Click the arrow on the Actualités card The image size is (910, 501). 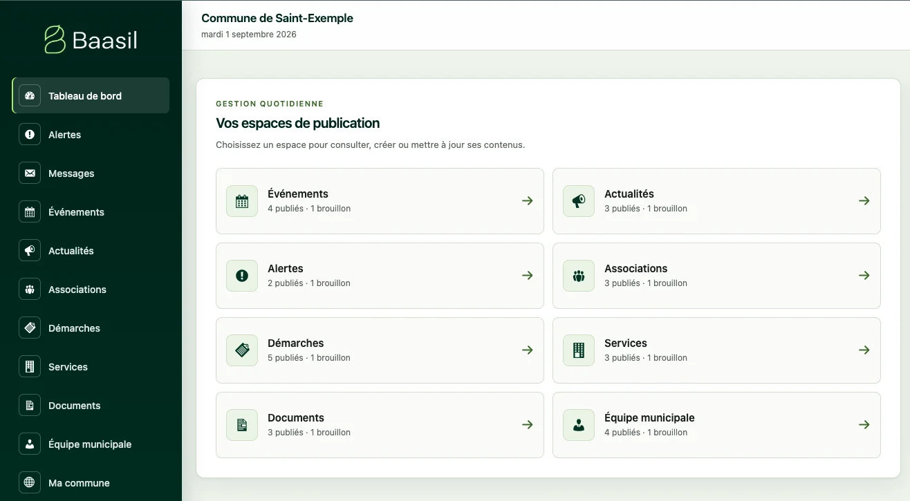point(864,201)
